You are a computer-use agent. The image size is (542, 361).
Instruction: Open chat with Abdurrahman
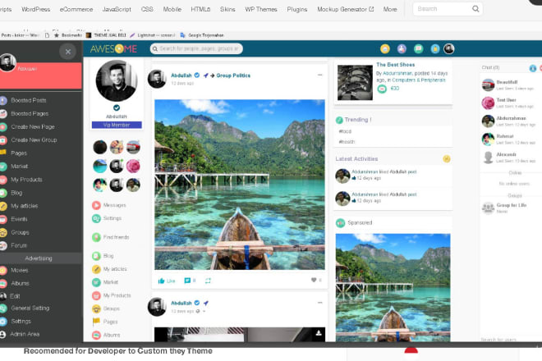click(508, 121)
